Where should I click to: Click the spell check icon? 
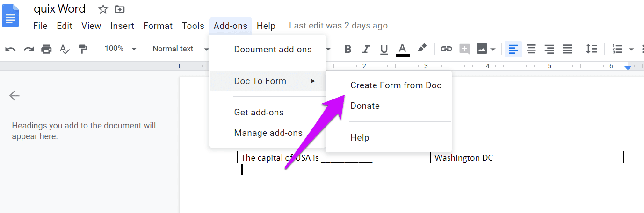[x=65, y=49]
